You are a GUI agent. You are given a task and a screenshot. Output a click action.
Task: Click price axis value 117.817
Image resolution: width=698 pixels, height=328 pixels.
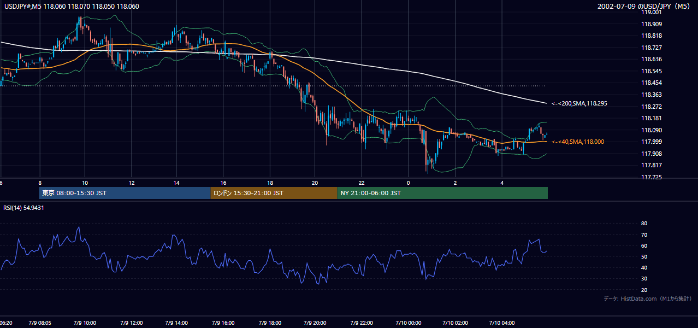tap(652, 165)
